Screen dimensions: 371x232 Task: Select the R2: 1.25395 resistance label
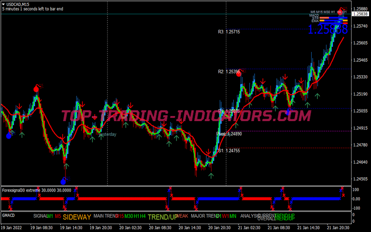[229, 72]
